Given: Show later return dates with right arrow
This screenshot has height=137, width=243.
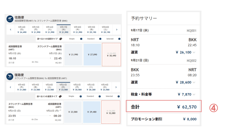Looking at the screenshot, I should 116,87.
